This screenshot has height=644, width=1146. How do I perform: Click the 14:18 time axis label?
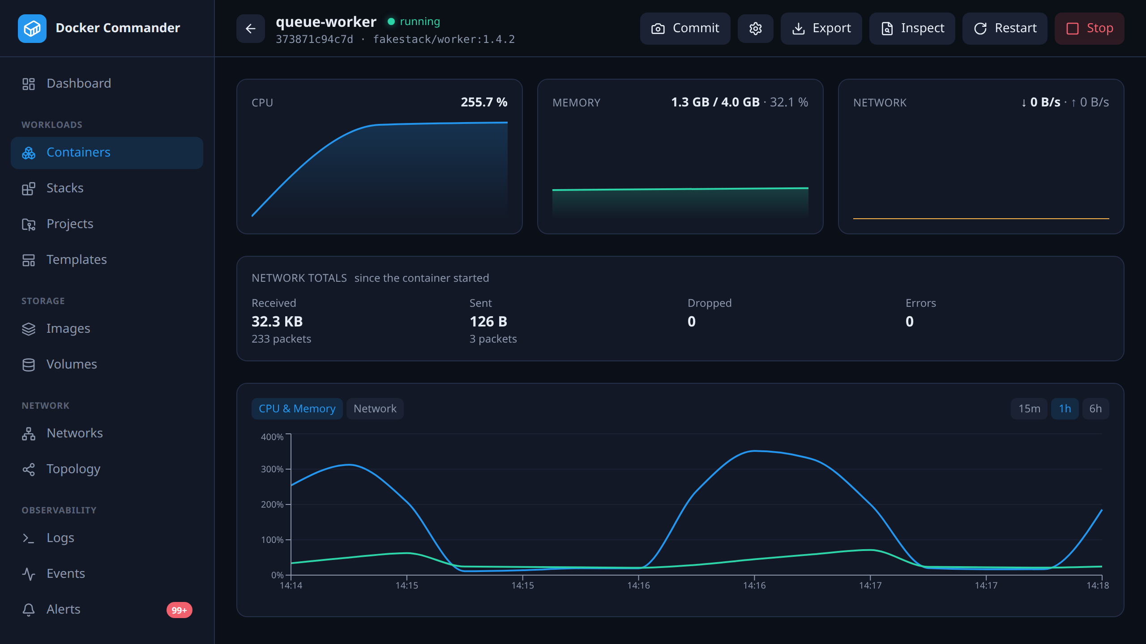pos(1098,585)
